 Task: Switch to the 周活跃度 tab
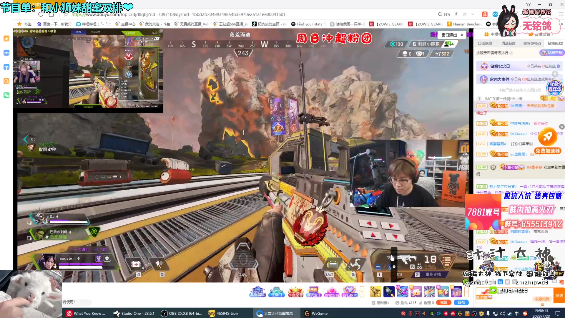[508, 43]
